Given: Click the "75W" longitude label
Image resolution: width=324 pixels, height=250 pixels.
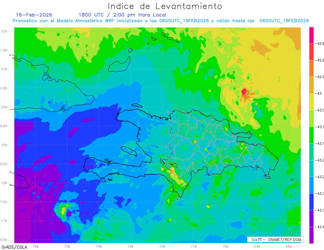Looking at the screenshot, I should pyautogui.click(x=67, y=246).
